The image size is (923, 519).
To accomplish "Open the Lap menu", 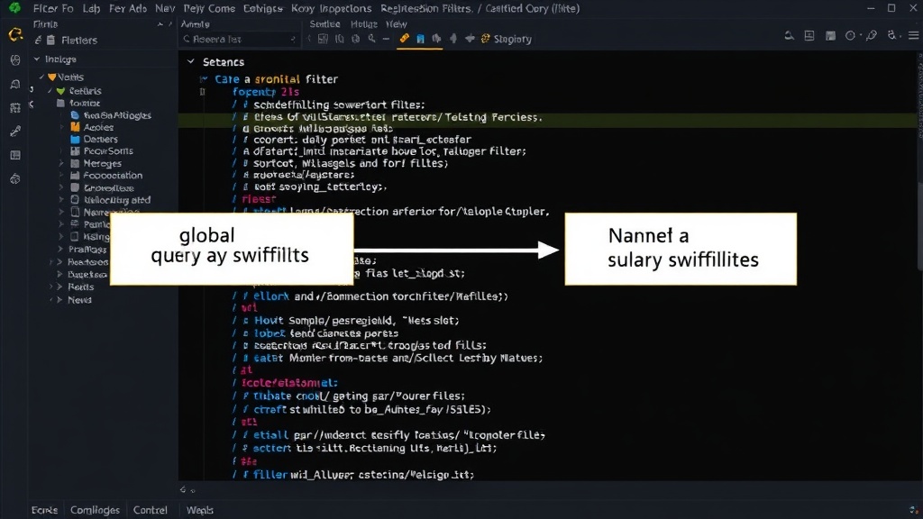I will pos(91,8).
